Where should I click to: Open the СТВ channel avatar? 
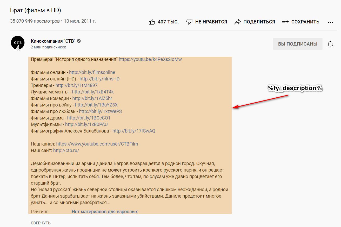(x=18, y=43)
